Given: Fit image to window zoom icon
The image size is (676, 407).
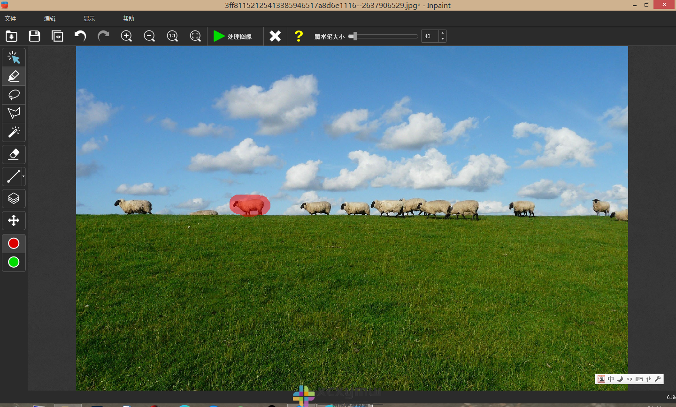Looking at the screenshot, I should 195,36.
